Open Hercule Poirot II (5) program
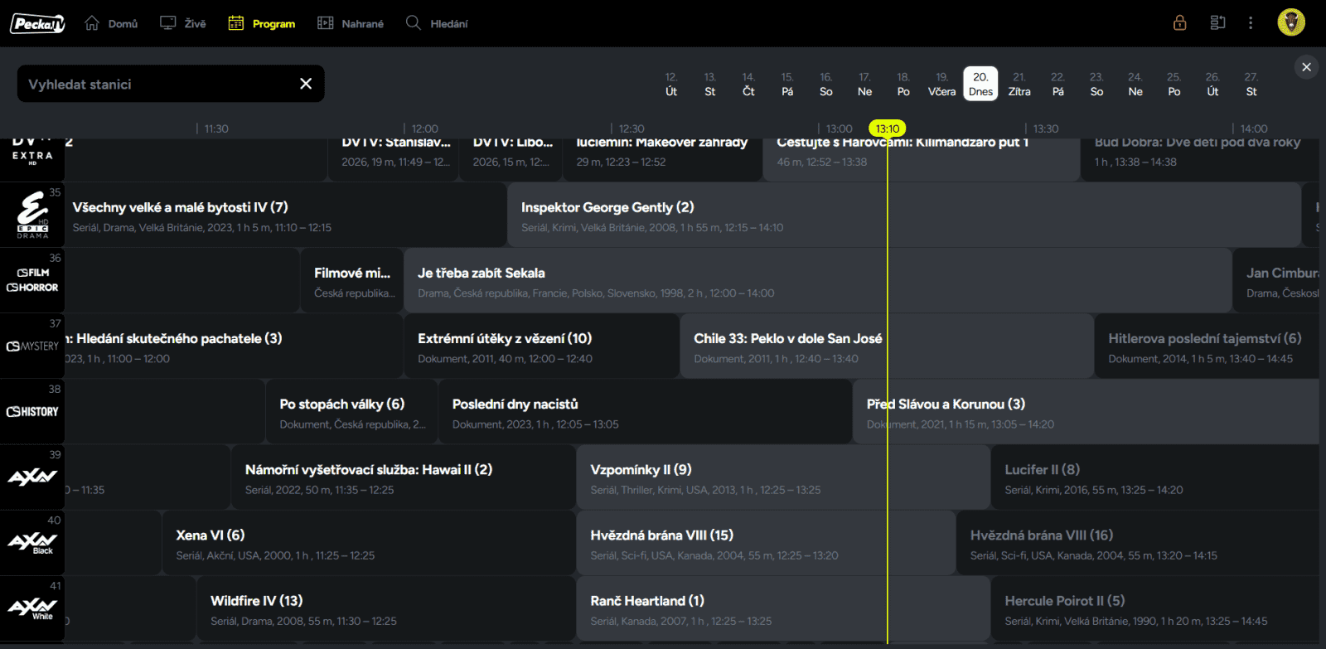 coord(1155,608)
